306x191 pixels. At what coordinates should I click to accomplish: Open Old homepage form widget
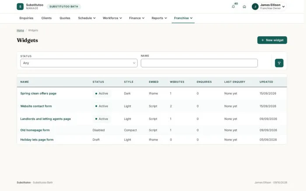pos(35,130)
